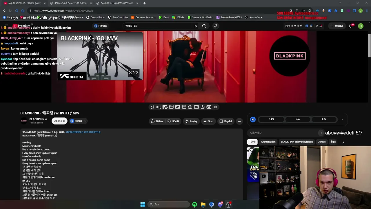
Task: Click the Soru ask button
Action: 208,121
